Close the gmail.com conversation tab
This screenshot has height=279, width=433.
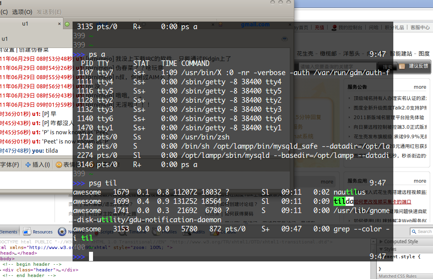click(x=290, y=24)
